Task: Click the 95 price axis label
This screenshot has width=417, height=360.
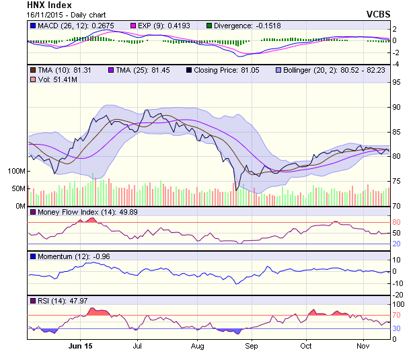Action: click(397, 83)
